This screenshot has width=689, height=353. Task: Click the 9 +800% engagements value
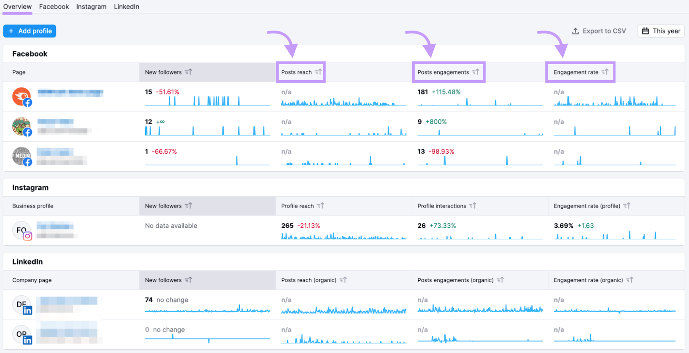click(432, 122)
